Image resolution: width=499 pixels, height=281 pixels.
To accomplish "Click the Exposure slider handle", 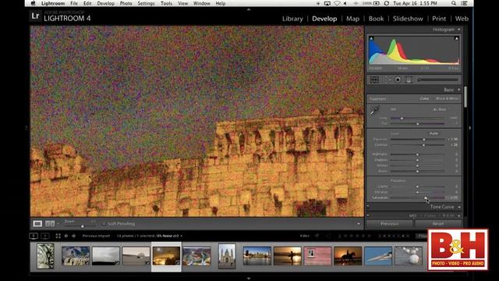I will pyautogui.click(x=424, y=139).
